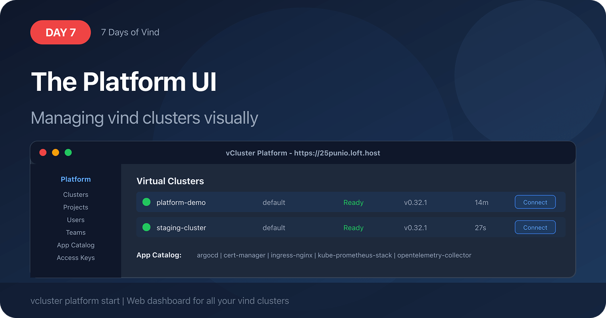606x318 pixels.
Task: Click the default namespace of platform-demo
Action: tap(274, 202)
